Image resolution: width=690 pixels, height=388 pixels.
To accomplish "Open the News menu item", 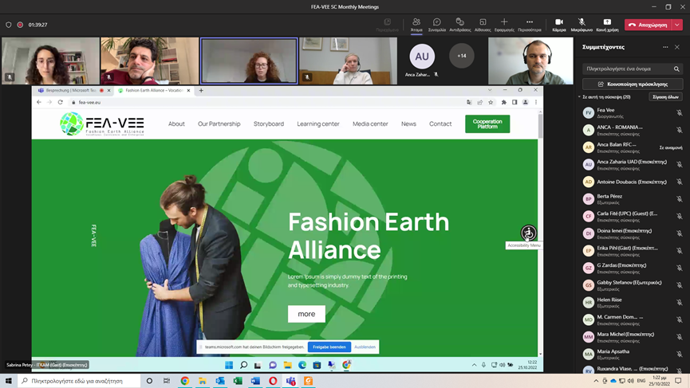I will [x=408, y=124].
